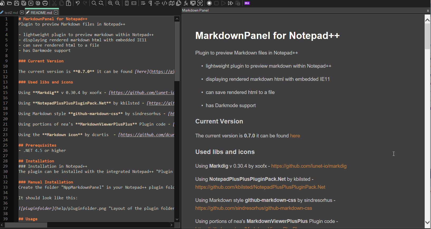Click 'has Darkmode support' bullet in preview
Viewport: 431px width, 229px height.
pos(231,106)
